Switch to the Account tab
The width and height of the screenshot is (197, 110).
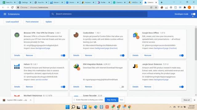pos(88,2)
